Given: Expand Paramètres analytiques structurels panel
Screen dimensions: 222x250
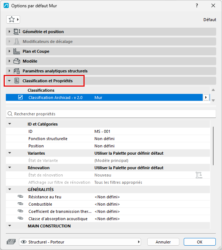Looking at the screenshot, I should (x=9, y=71).
